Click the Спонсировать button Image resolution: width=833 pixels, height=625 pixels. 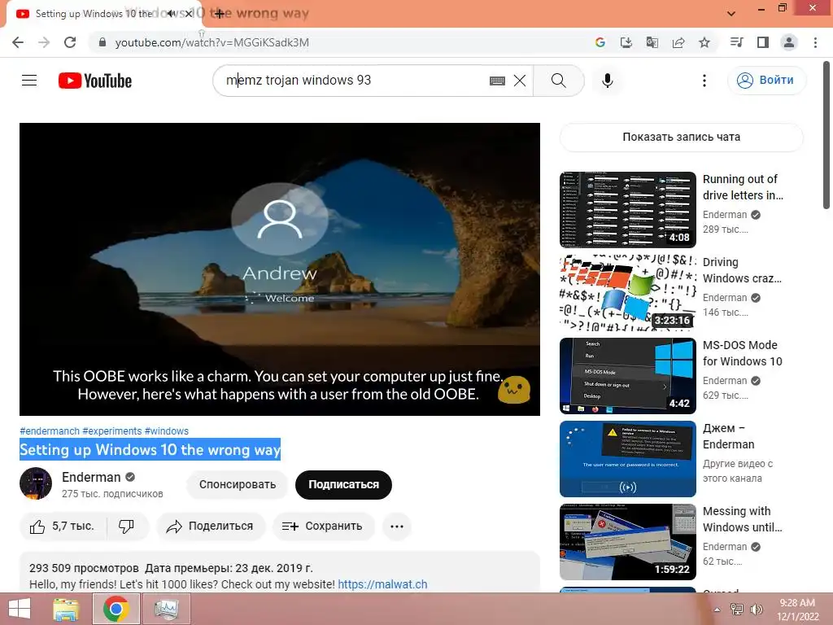pos(238,485)
